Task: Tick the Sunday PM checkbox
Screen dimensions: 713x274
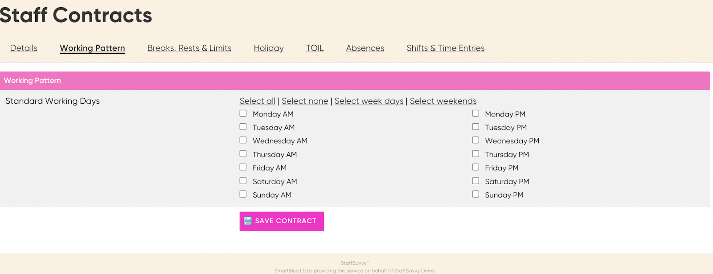Action: pyautogui.click(x=475, y=194)
